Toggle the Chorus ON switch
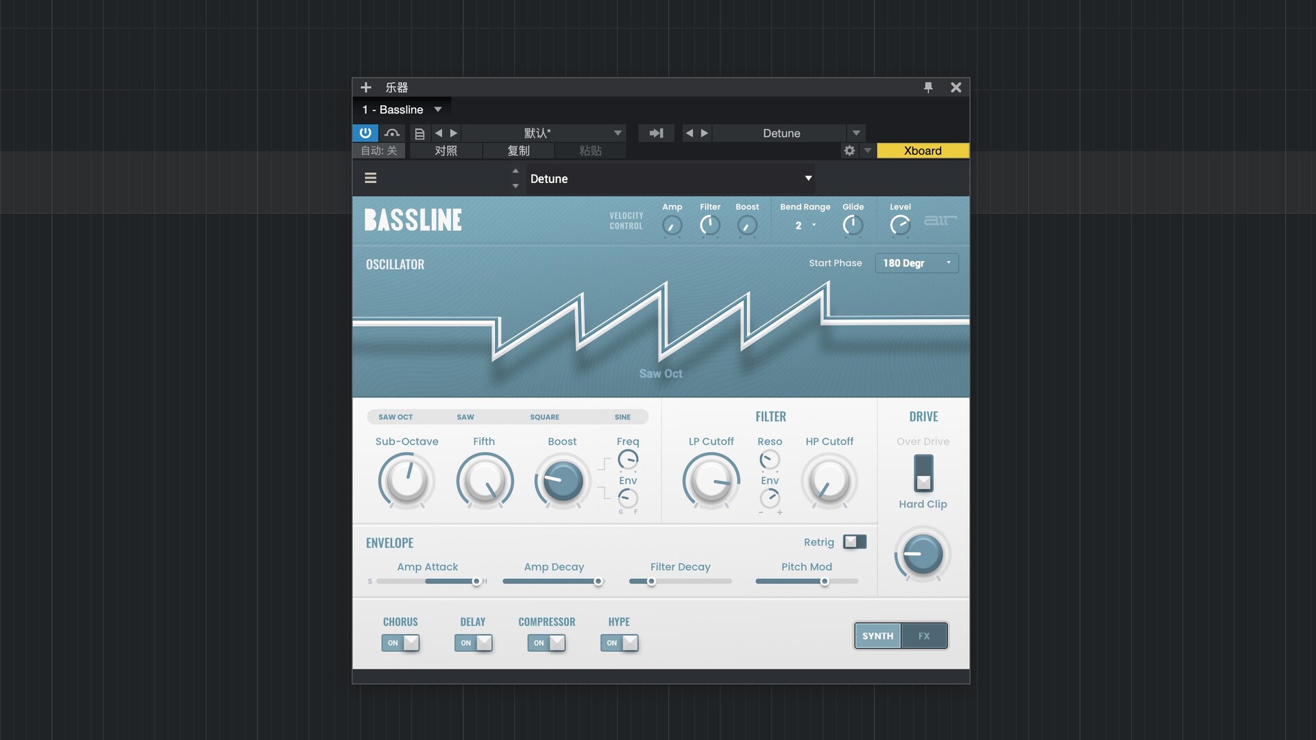Screen dimensions: 1316x740 point(401,643)
